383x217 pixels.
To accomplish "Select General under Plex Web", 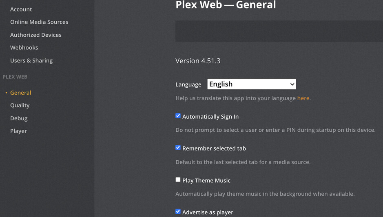I will [x=20, y=93].
